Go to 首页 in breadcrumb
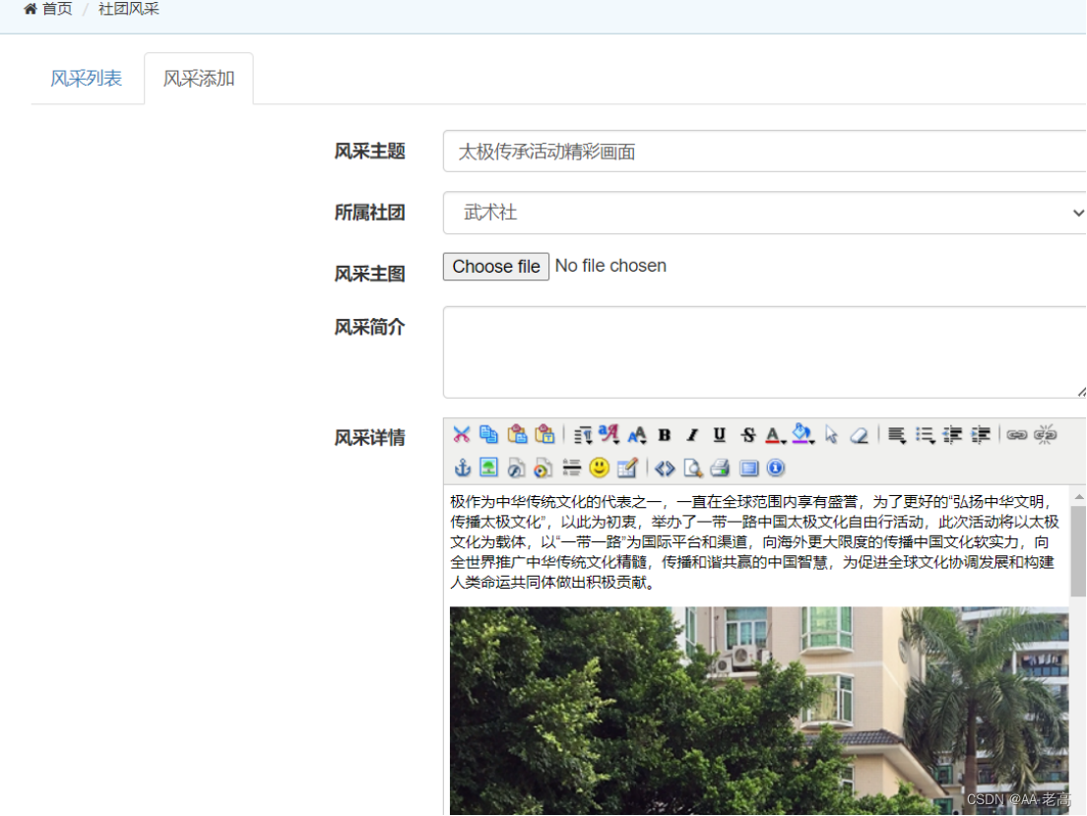 (57, 9)
